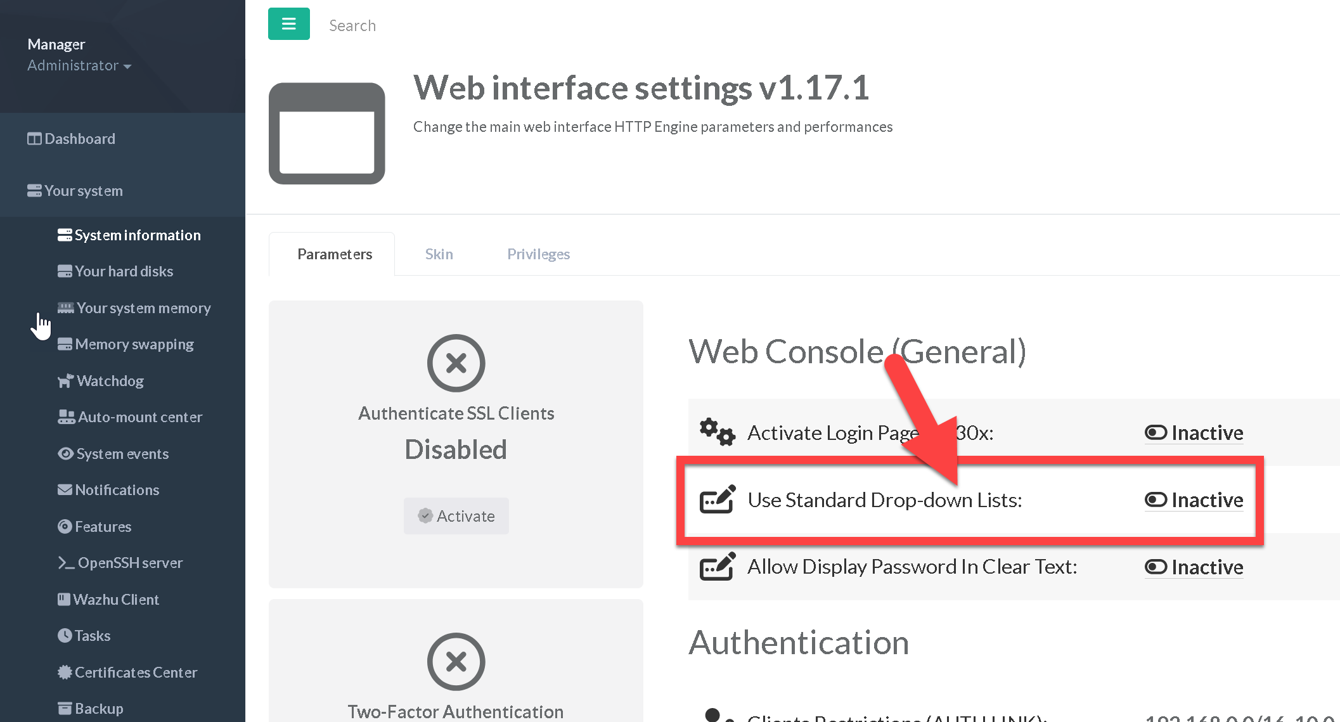This screenshot has height=722, width=1340.
Task: Click the OpenSSH server terminal icon
Action: (66, 563)
